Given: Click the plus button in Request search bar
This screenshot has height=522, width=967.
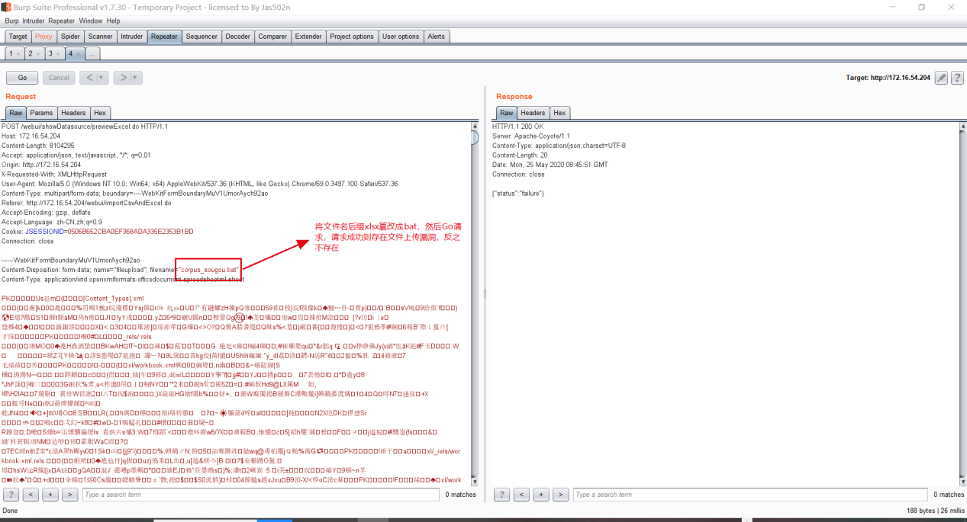Looking at the screenshot, I should 50,495.
